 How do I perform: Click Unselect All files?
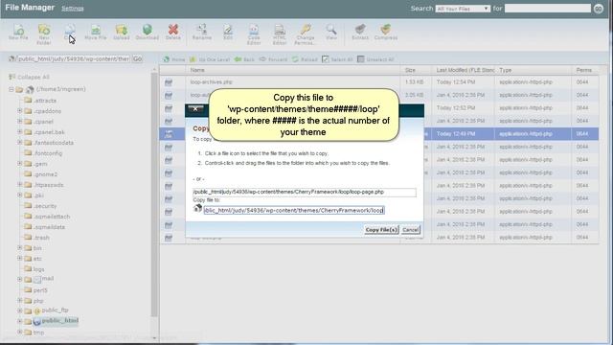[375, 59]
